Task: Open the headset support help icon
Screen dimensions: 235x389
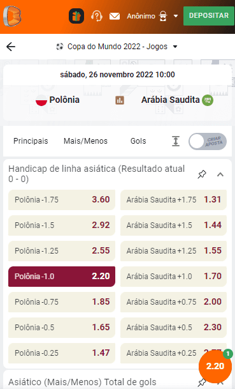Action: coord(96,16)
